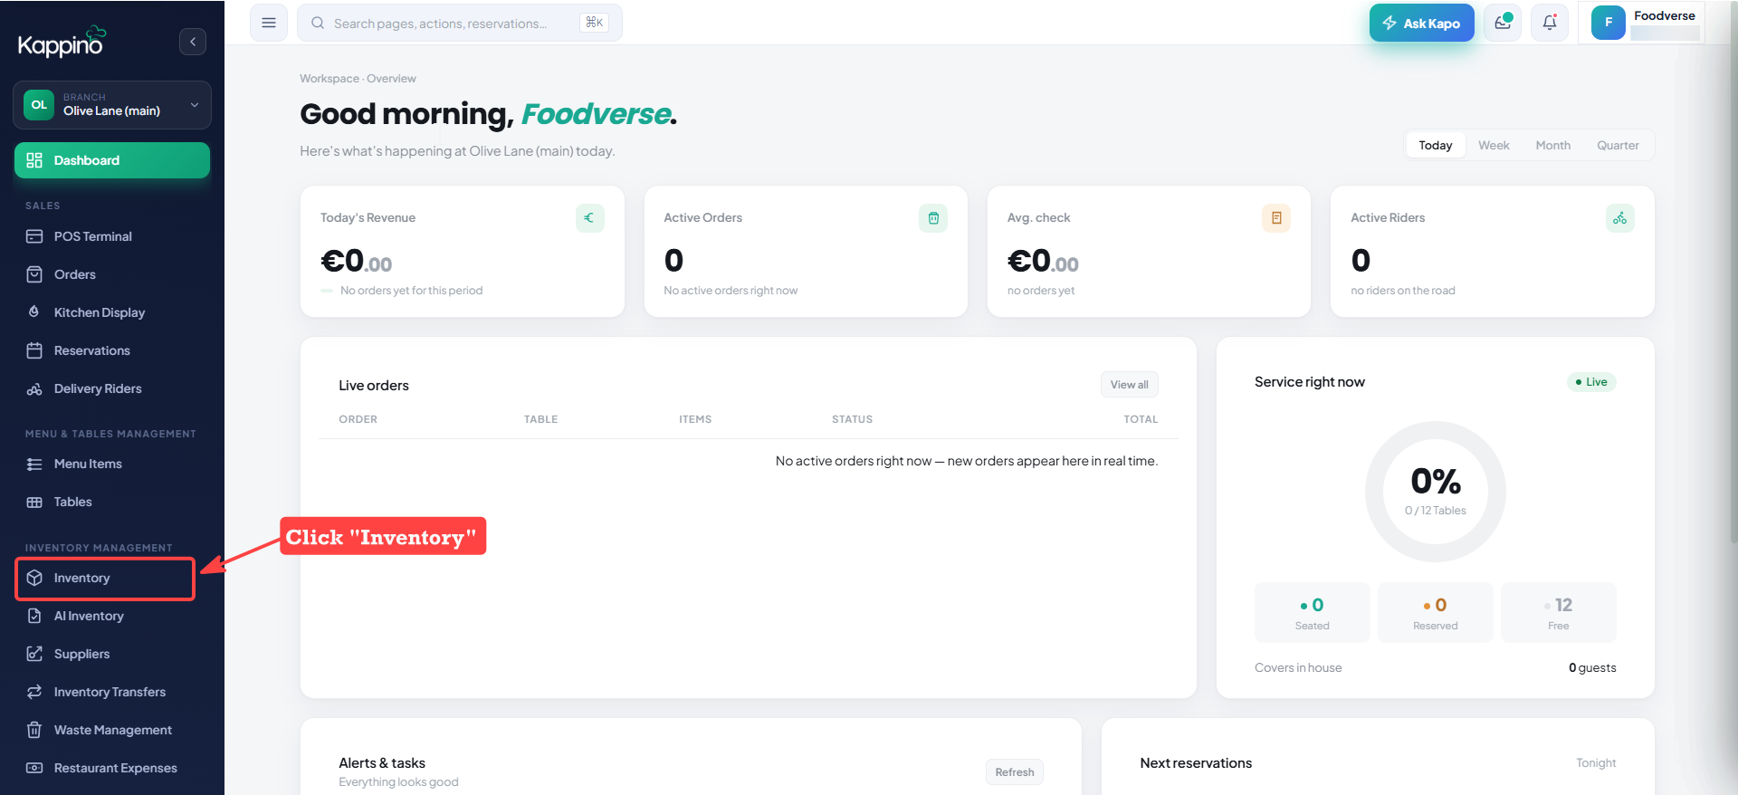Click the STATUS column header
Viewport: 1738px width, 795px height.
852,419
